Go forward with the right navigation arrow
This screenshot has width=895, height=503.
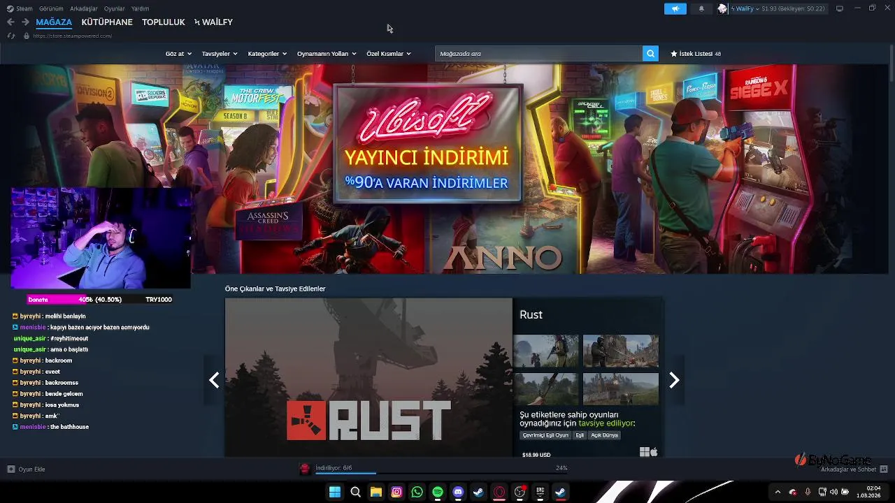[25, 22]
